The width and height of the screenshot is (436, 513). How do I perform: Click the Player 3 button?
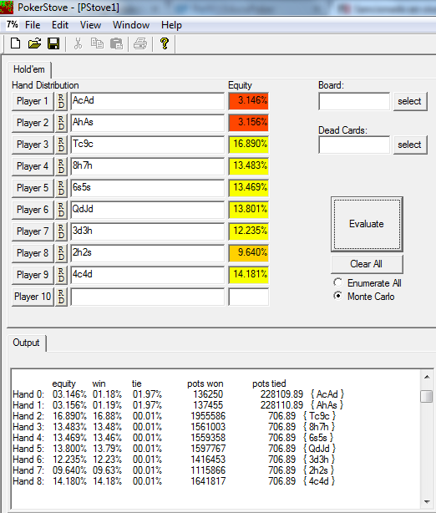33,145
